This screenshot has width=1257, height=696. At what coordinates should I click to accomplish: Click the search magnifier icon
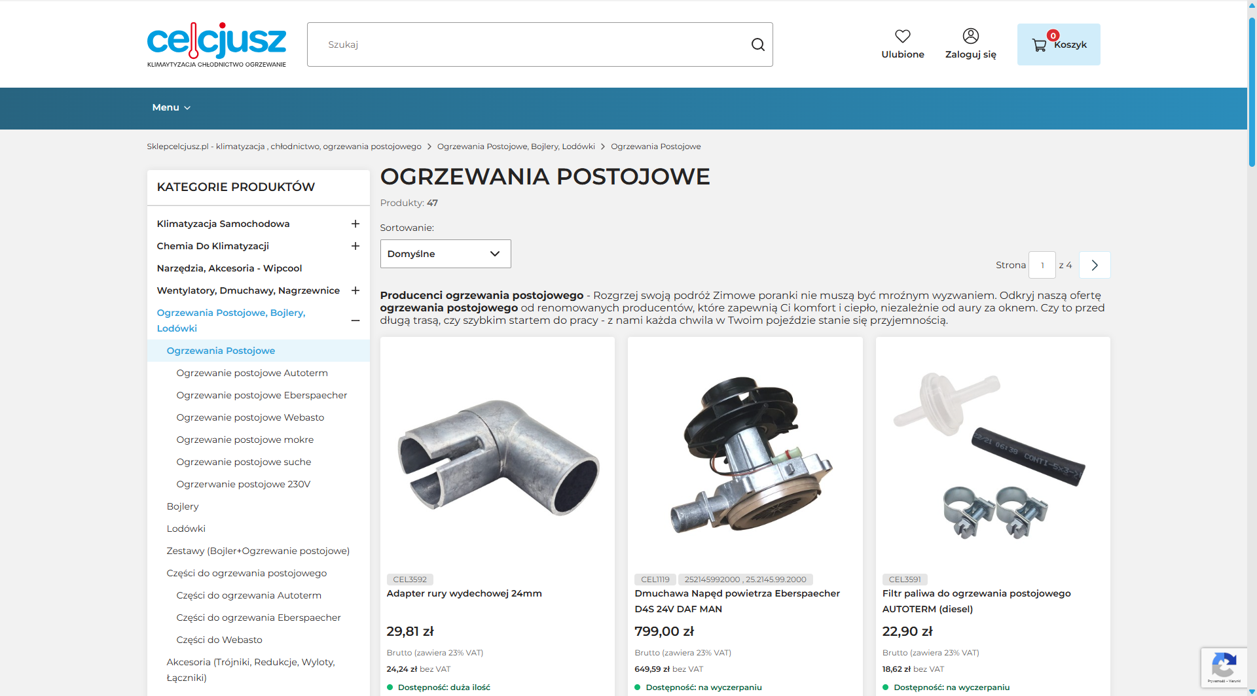pyautogui.click(x=757, y=44)
